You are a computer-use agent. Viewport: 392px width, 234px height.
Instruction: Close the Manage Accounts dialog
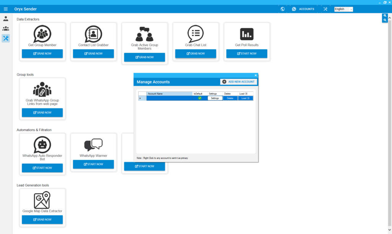[x=255, y=75]
